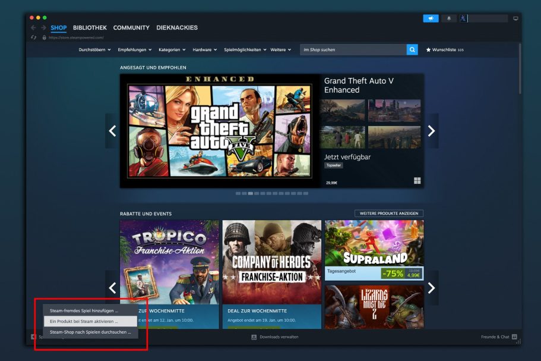Viewport: 541px width, 361px height.
Task: Expand the Kategorien menu
Action: click(172, 50)
